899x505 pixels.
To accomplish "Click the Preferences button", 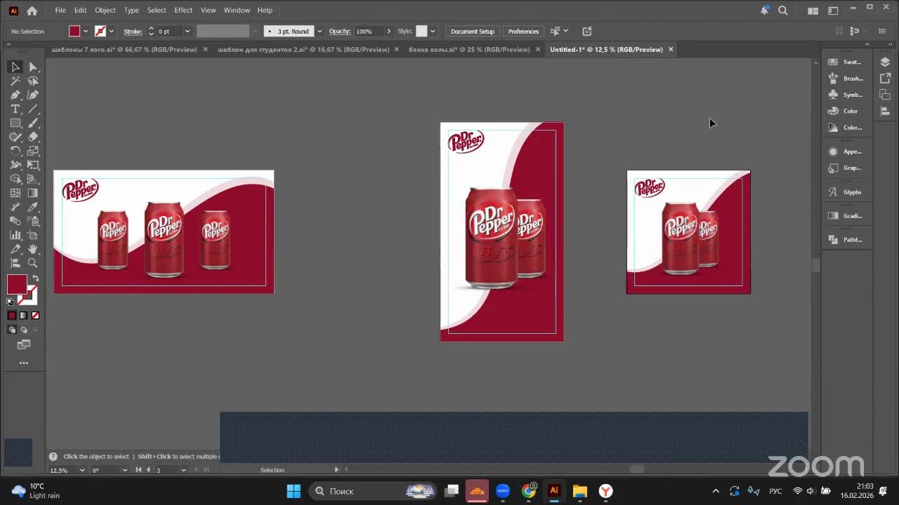I will point(523,32).
